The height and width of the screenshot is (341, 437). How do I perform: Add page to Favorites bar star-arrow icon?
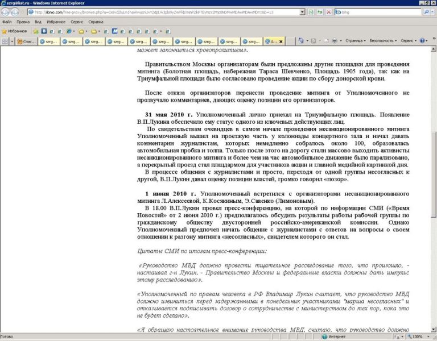click(36, 31)
